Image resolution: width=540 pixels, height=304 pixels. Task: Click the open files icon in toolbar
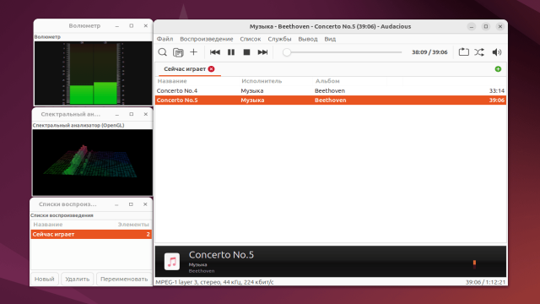(x=178, y=52)
